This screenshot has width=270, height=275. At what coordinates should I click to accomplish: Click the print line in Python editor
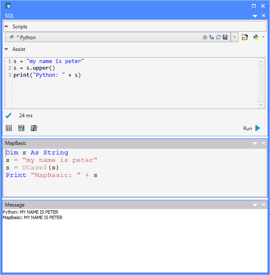(47, 75)
